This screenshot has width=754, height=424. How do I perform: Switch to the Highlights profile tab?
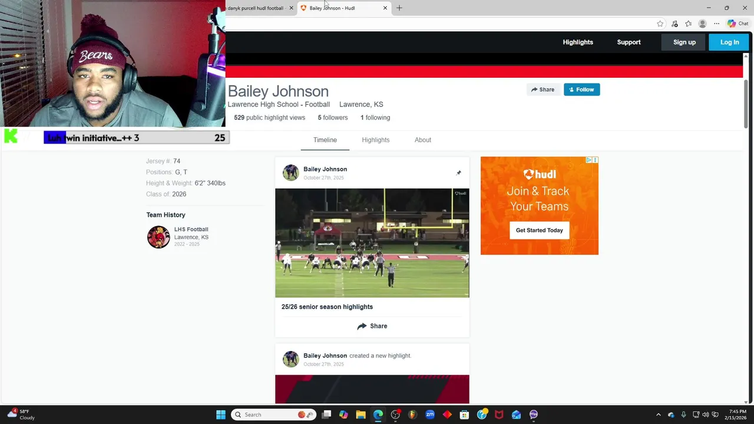coord(376,140)
